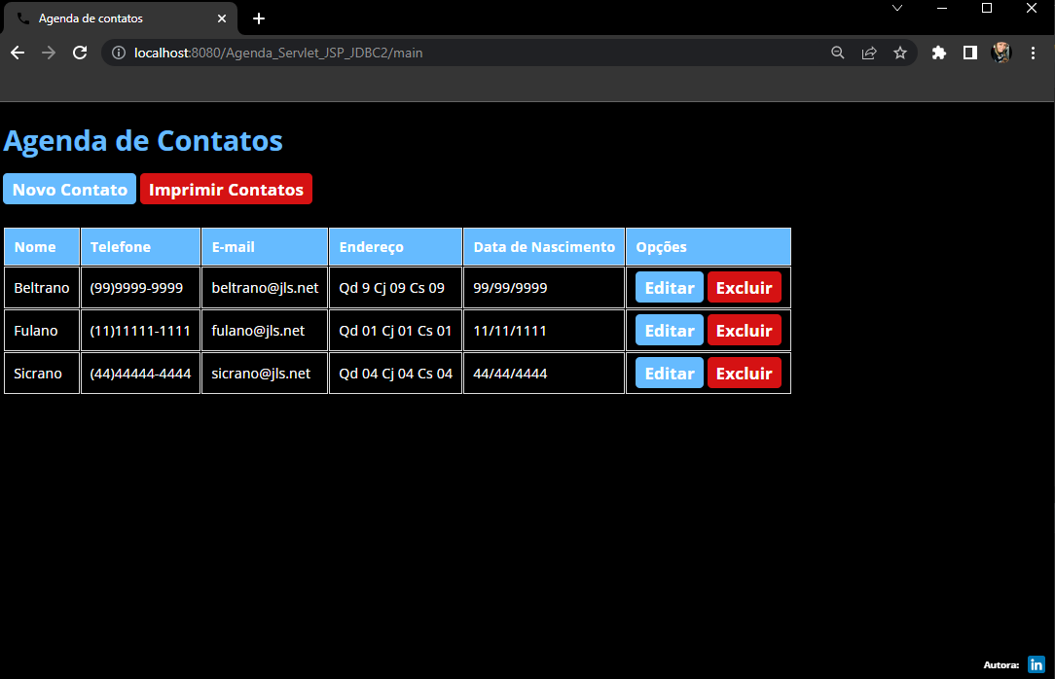Open a new browser tab
The image size is (1055, 679).
click(x=258, y=18)
